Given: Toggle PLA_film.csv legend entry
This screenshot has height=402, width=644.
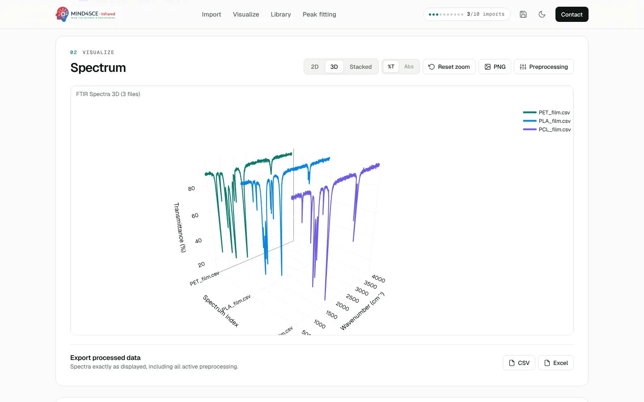Looking at the screenshot, I should pos(555,121).
